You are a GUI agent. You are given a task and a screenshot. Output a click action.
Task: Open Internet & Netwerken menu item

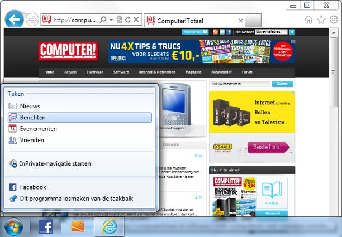[157, 72]
